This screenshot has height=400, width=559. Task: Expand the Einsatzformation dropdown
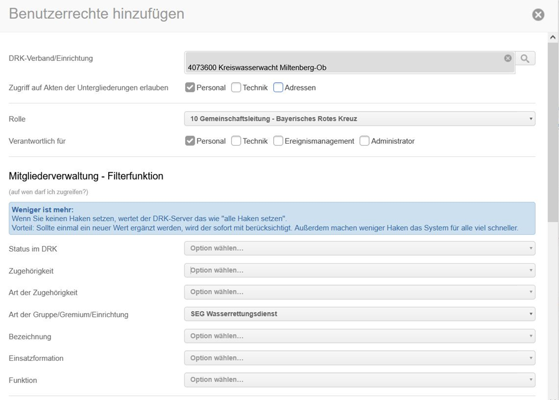coord(359,358)
